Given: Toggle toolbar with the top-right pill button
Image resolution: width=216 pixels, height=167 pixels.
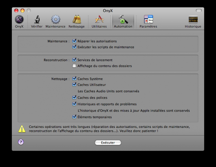Looking at the screenshot, I should coord(199,11).
